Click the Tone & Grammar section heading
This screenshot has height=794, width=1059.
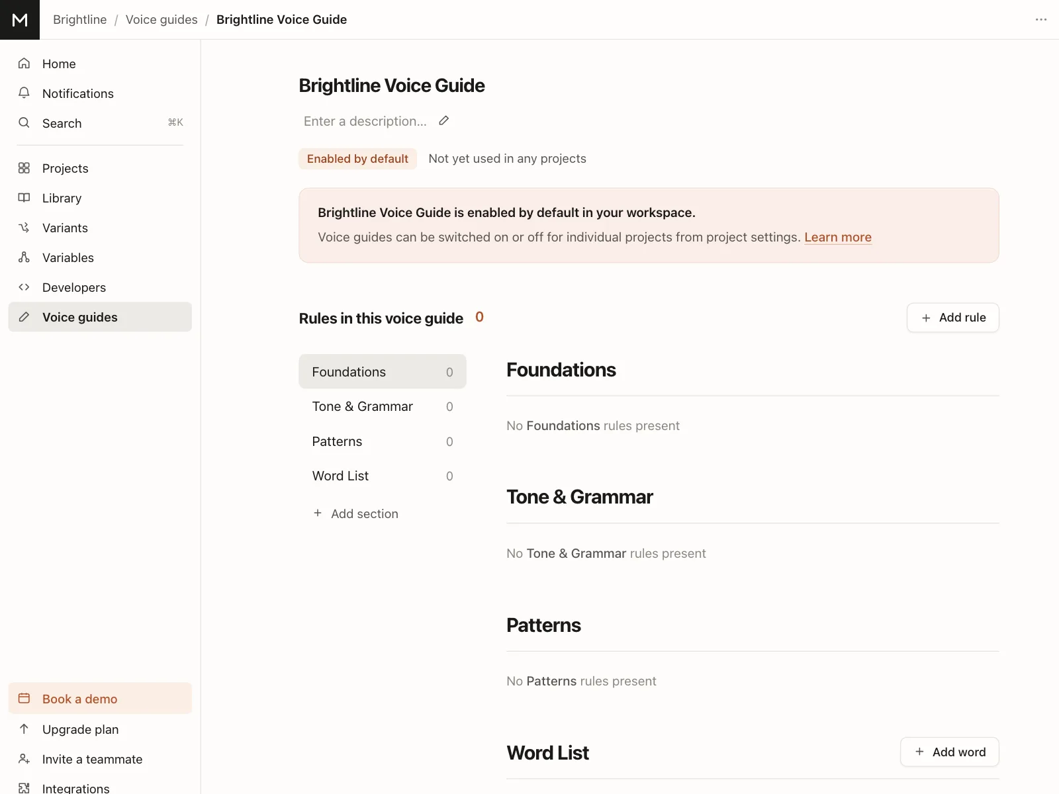coord(580,497)
